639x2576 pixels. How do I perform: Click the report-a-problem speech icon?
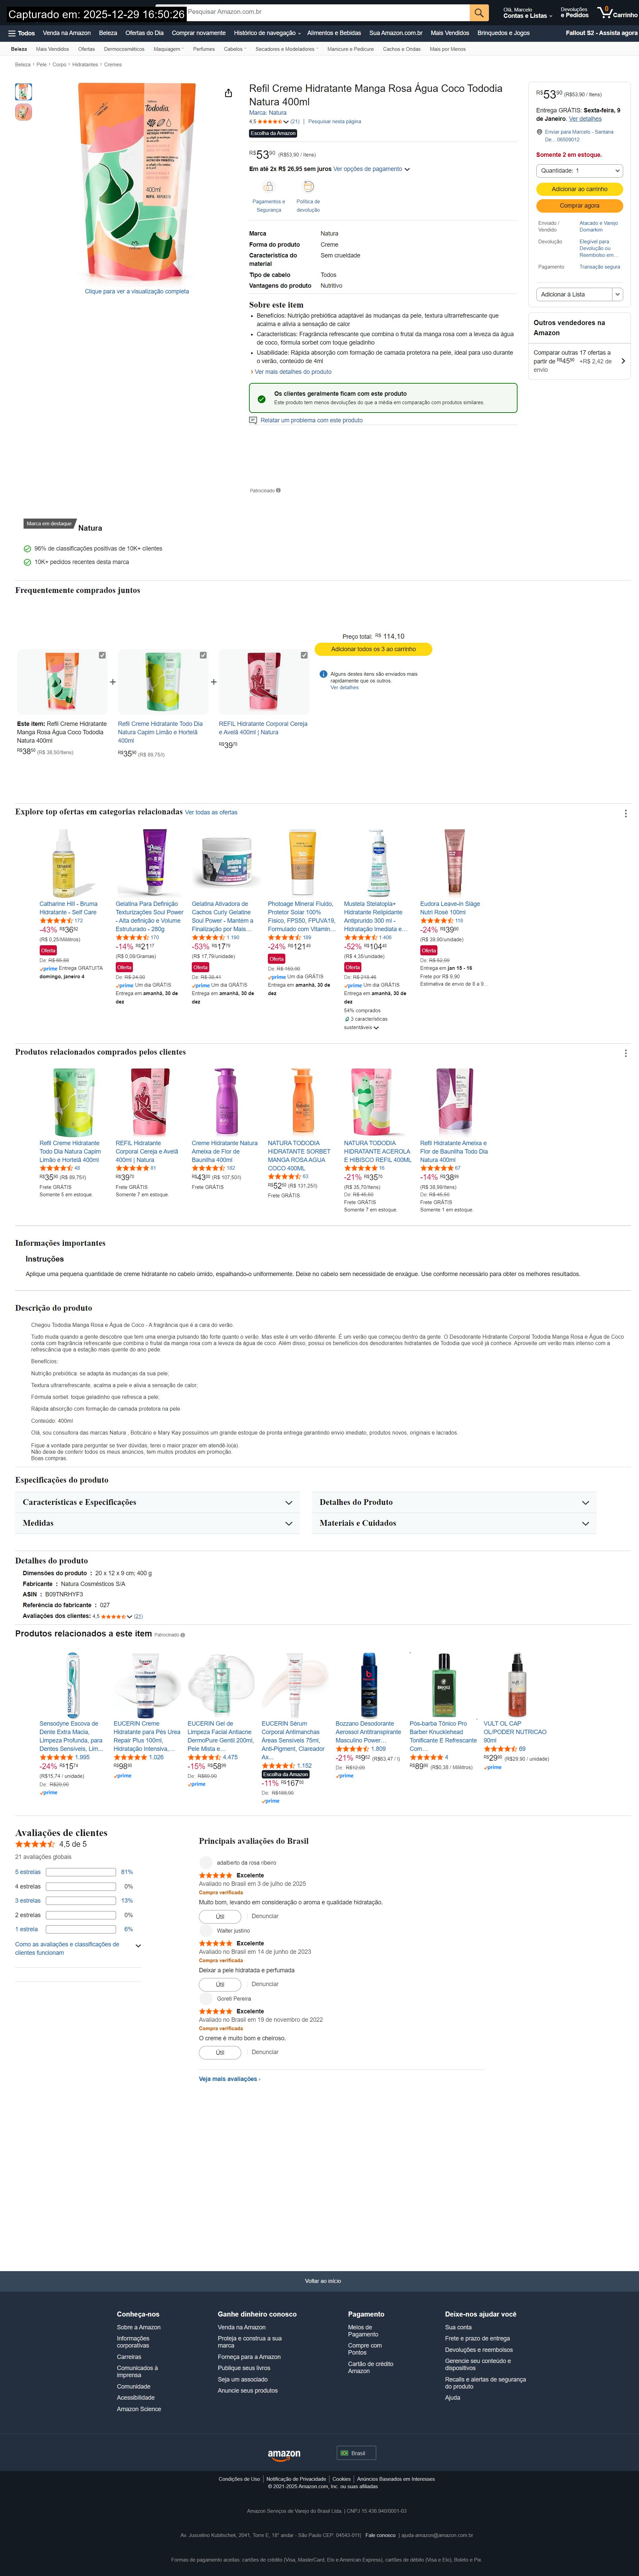(x=253, y=420)
